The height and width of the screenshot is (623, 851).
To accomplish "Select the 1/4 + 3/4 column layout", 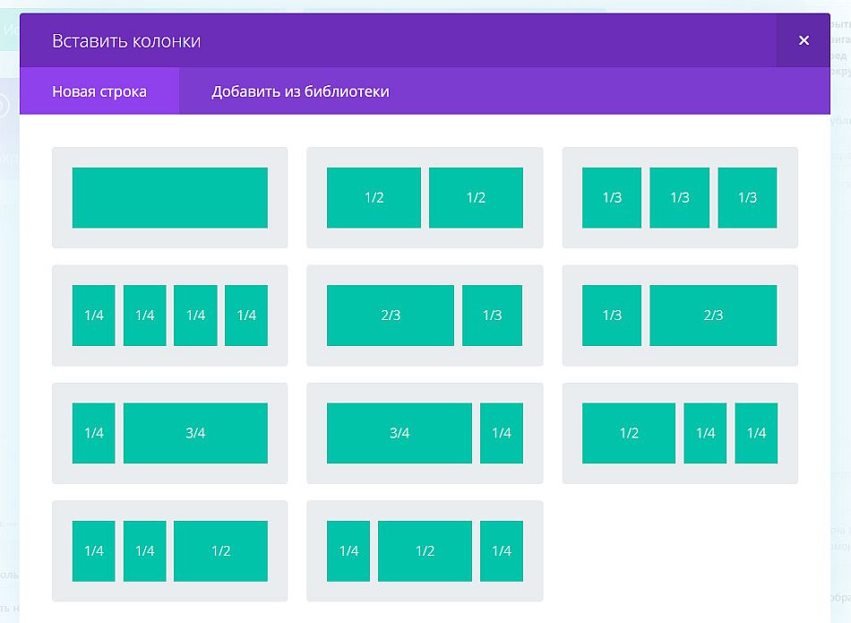I will tap(170, 433).
